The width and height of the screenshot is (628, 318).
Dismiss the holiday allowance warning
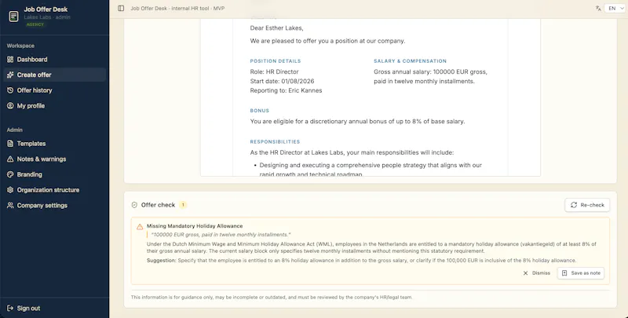pyautogui.click(x=536, y=273)
